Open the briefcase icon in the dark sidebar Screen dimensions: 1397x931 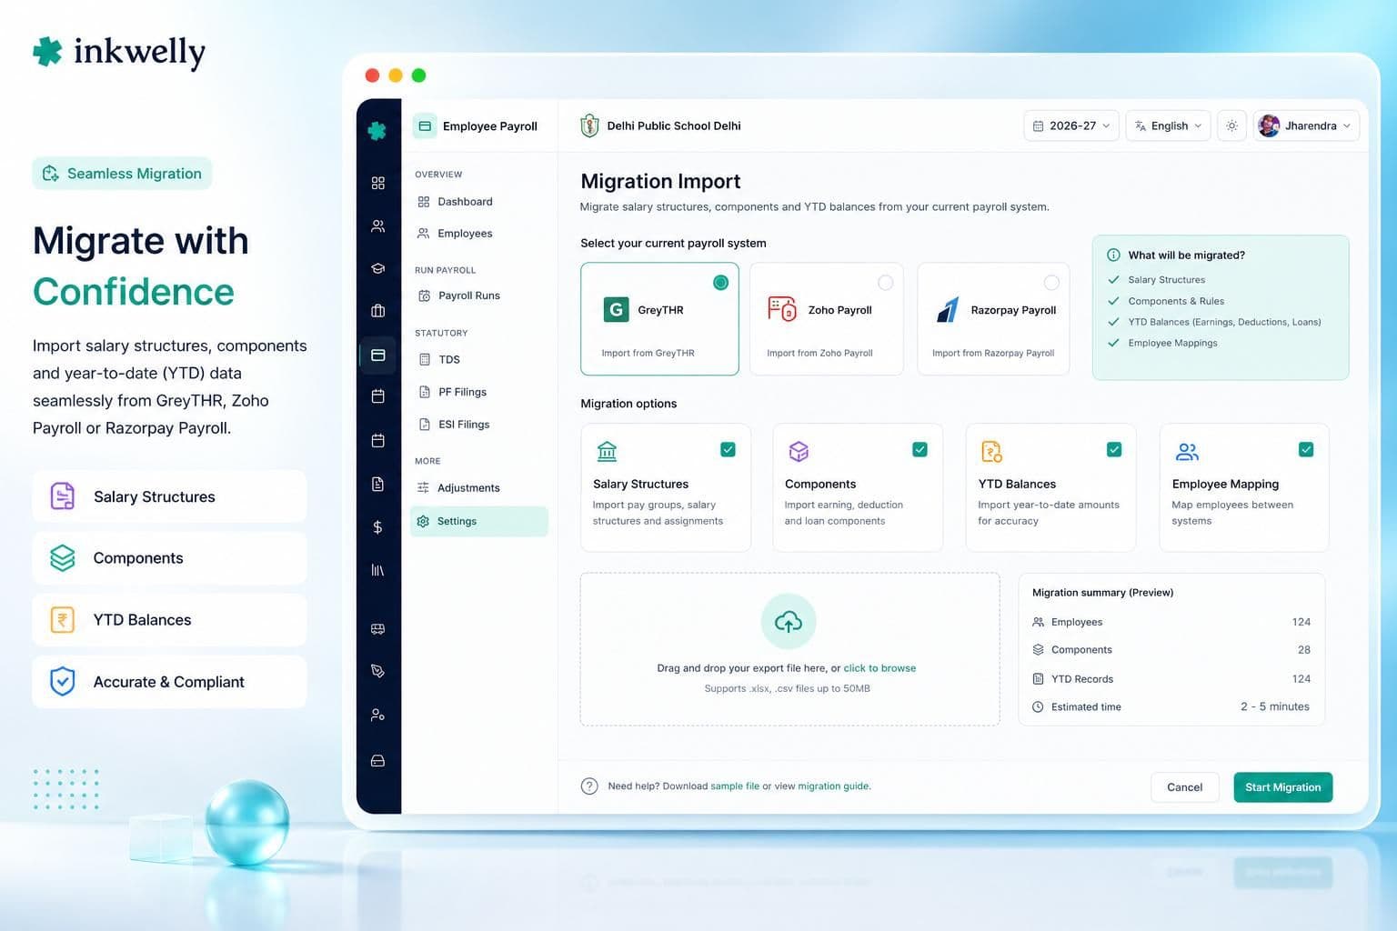pos(378,311)
